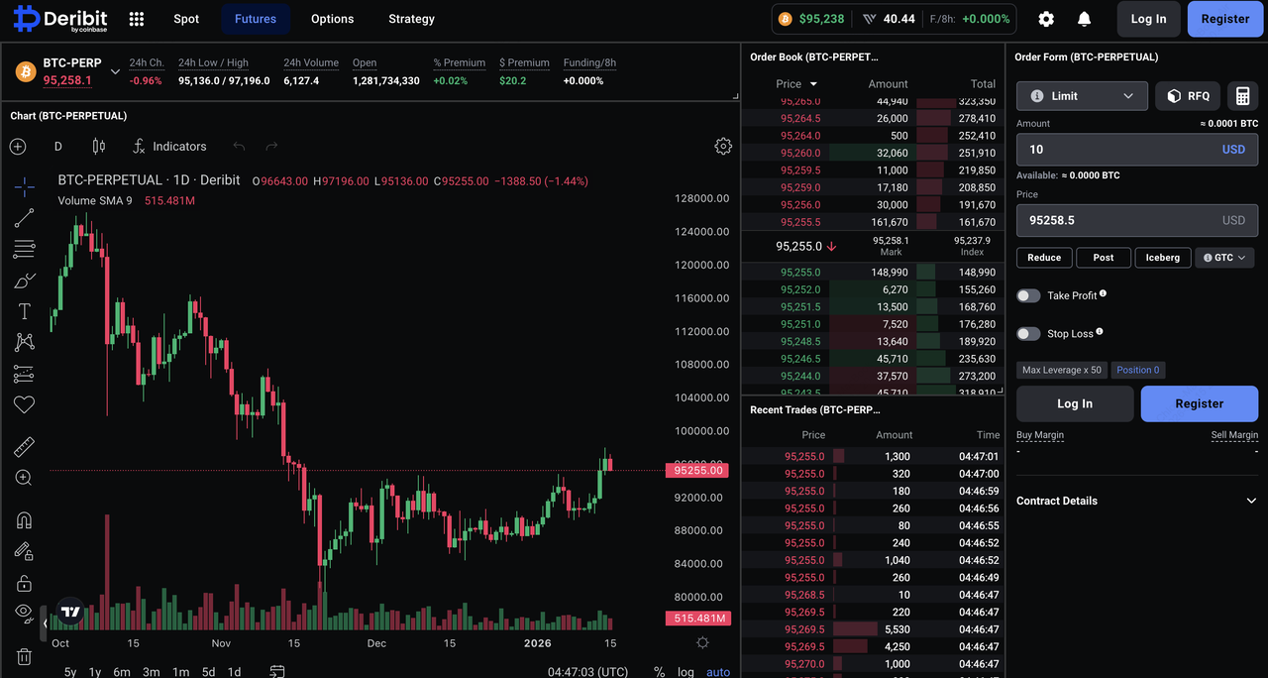Select the trend line drawing tool

pyautogui.click(x=25, y=218)
